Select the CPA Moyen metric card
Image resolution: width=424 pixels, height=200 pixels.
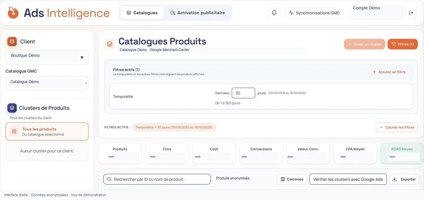[x=355, y=153]
